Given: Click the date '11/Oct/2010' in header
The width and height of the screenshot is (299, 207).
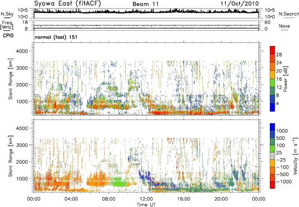Looking at the screenshot, I should 240,4.
